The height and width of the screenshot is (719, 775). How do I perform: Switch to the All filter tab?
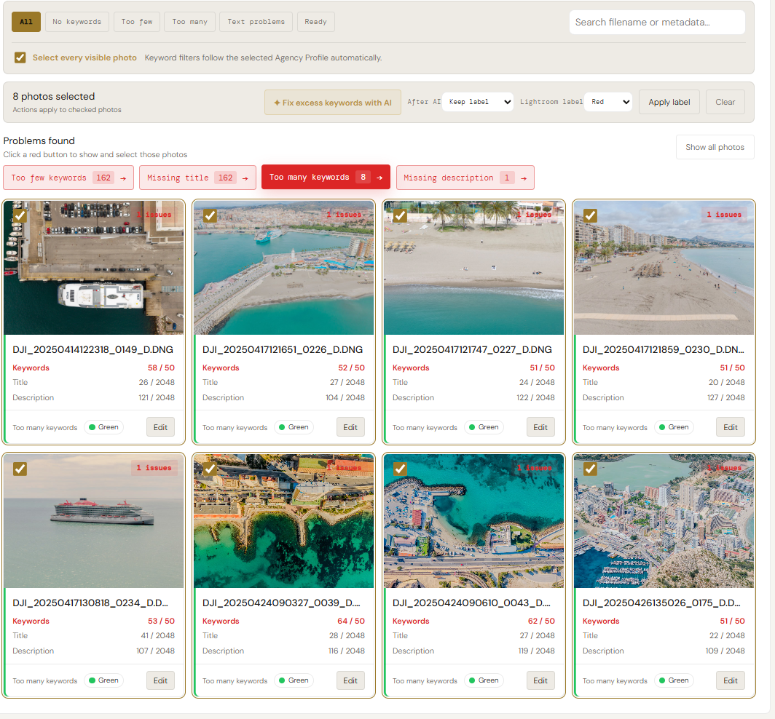(x=26, y=22)
